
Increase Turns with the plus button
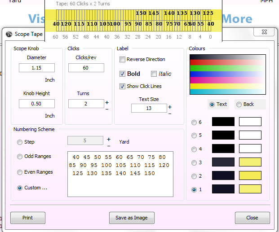coord(107,102)
